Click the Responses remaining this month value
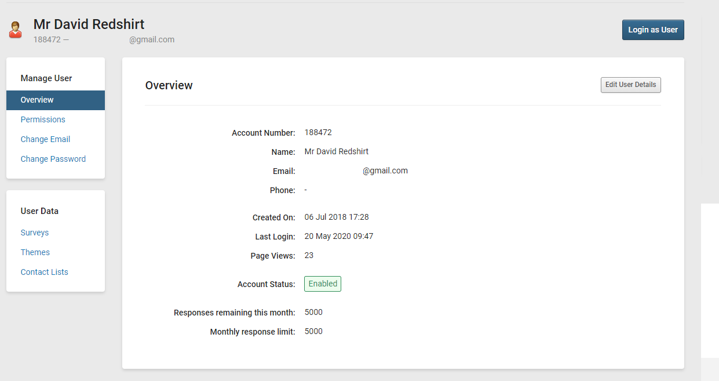The width and height of the screenshot is (719, 381). pyautogui.click(x=313, y=312)
